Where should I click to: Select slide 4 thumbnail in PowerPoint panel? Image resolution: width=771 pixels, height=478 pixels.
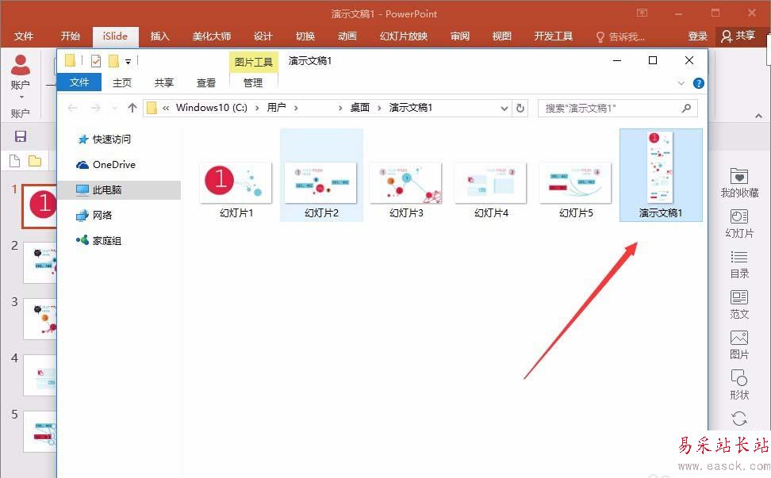point(40,375)
